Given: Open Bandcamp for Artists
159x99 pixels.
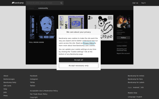Looking at the screenshot, I should [136, 76].
